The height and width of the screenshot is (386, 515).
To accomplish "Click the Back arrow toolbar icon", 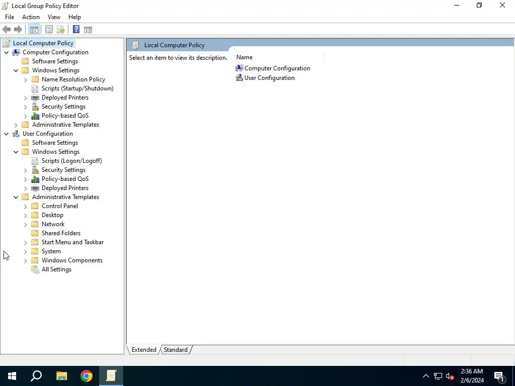I will tap(7, 30).
